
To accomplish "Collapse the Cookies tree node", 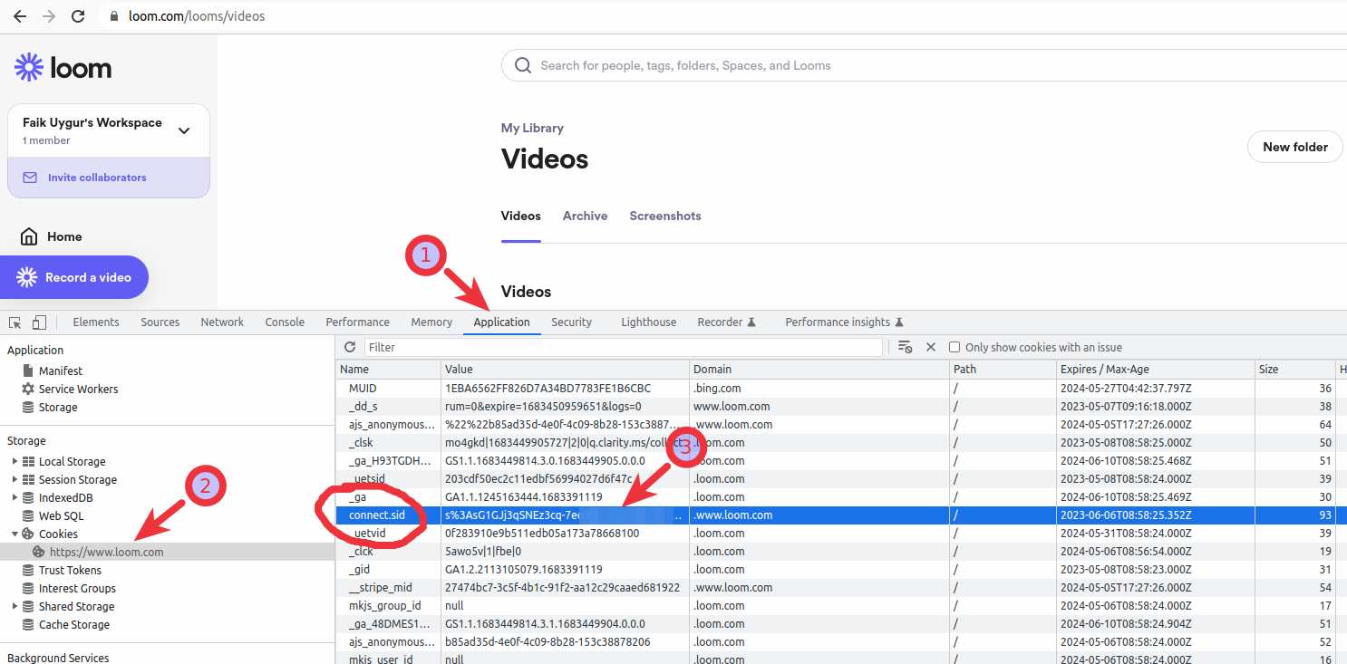I will pyautogui.click(x=15, y=534).
